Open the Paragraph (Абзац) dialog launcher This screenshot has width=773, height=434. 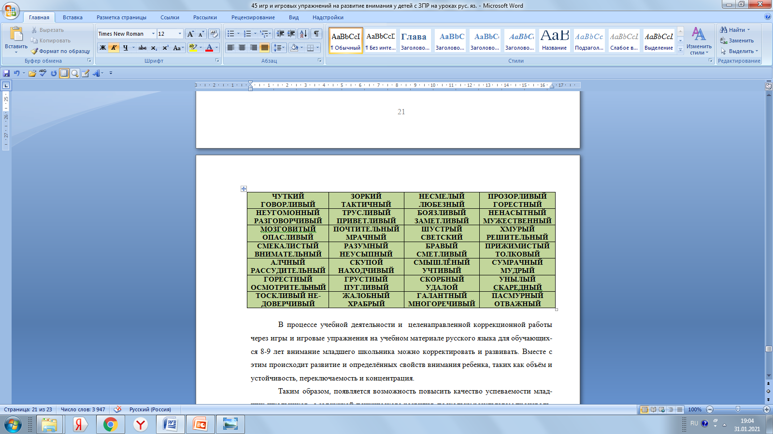pyautogui.click(x=319, y=61)
